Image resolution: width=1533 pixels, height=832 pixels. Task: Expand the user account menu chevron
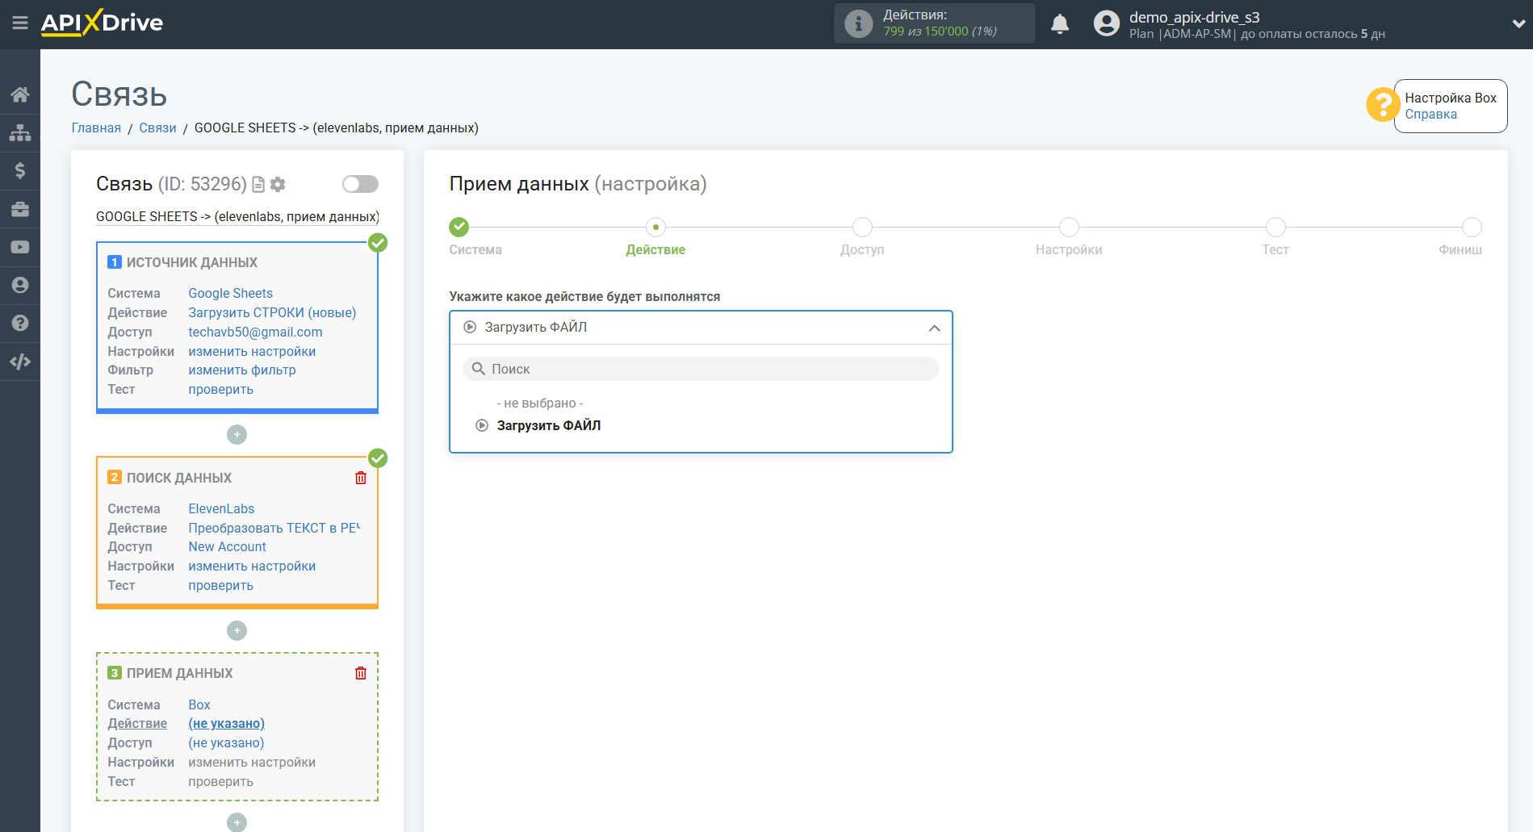1518,24
